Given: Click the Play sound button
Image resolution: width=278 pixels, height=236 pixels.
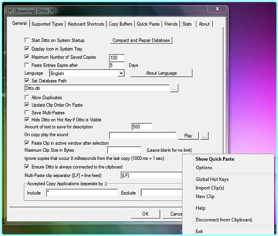Looking at the screenshot, I should (x=188, y=136).
